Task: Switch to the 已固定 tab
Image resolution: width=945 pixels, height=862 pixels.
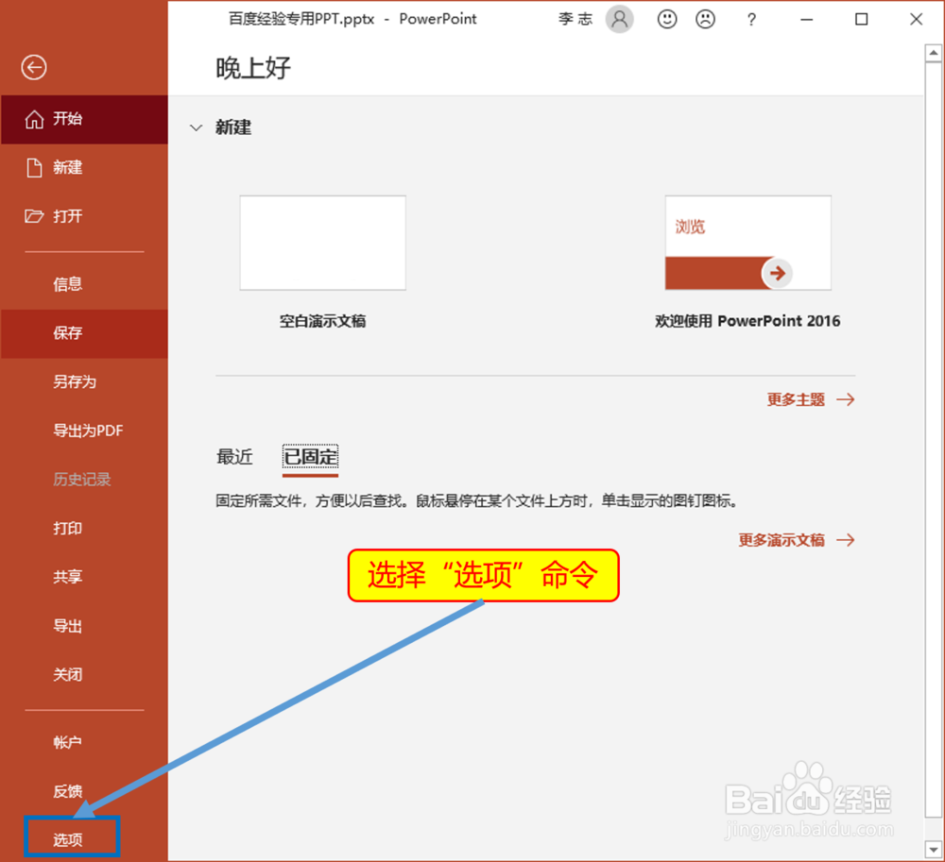Action: coord(310,458)
